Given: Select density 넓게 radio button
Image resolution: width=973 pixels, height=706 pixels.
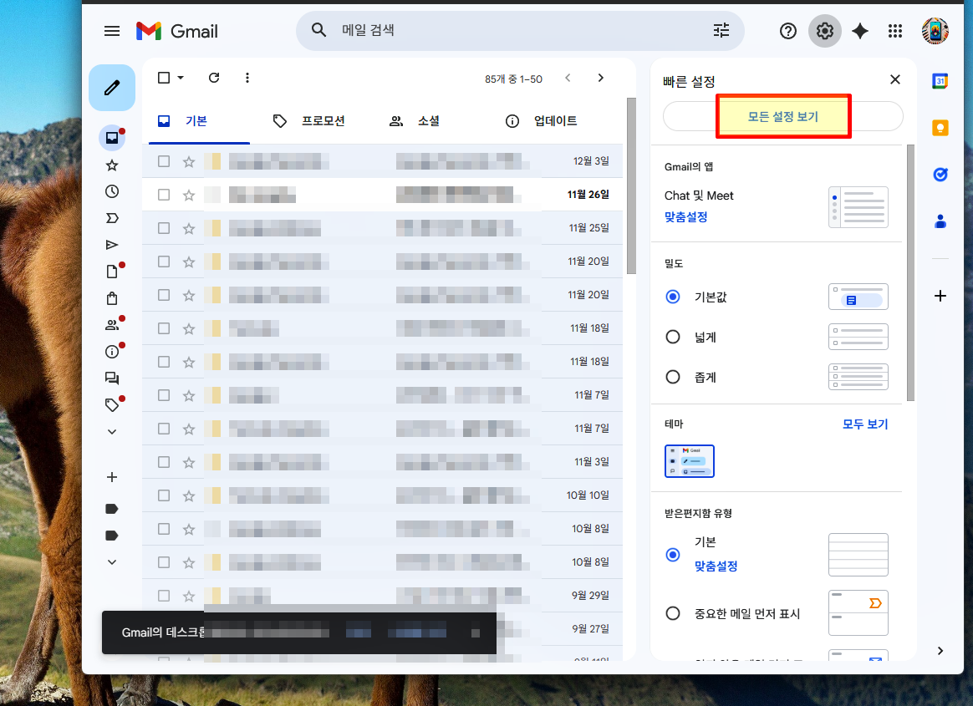Looking at the screenshot, I should (673, 337).
